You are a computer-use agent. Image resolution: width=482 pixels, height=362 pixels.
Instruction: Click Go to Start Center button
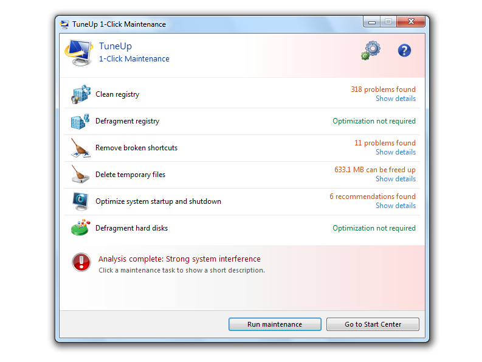click(x=373, y=324)
